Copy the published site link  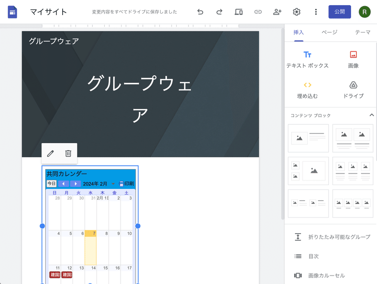click(x=258, y=12)
